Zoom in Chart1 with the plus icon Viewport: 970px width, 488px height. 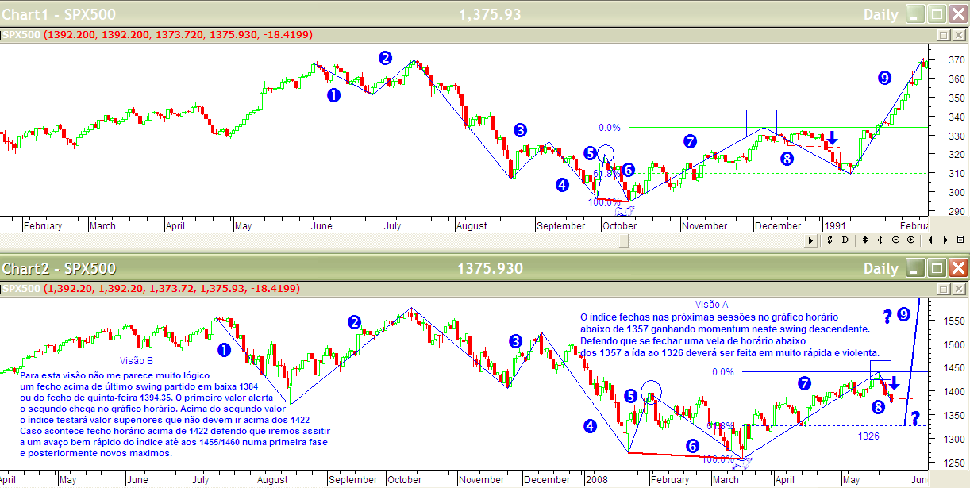click(910, 240)
